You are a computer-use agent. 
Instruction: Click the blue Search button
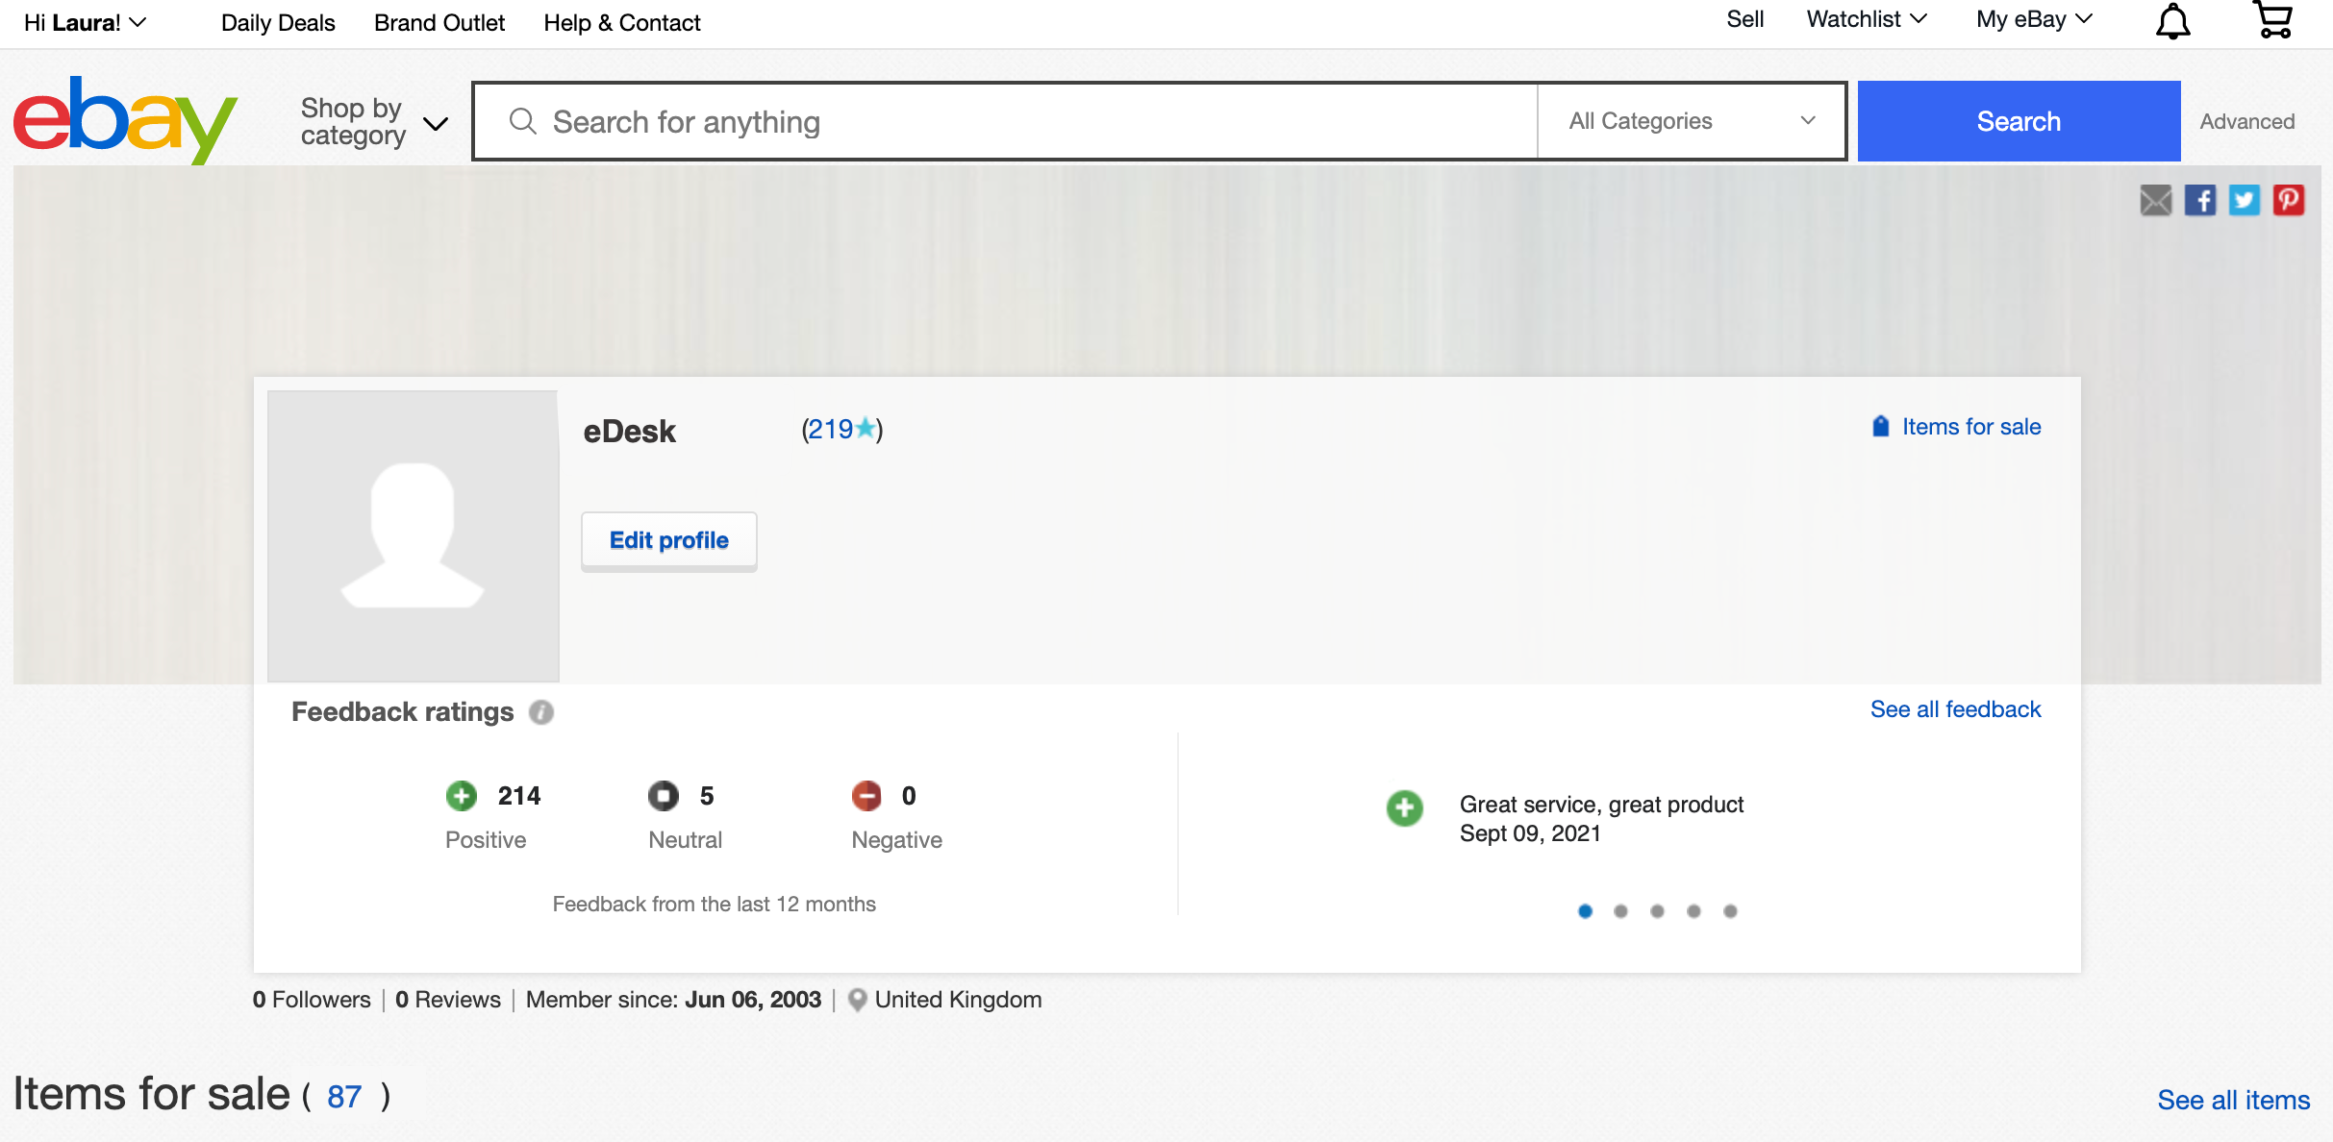coord(2019,121)
